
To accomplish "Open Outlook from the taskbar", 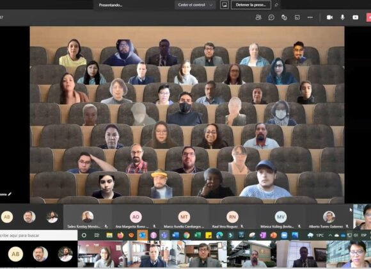I will (x=143, y=235).
